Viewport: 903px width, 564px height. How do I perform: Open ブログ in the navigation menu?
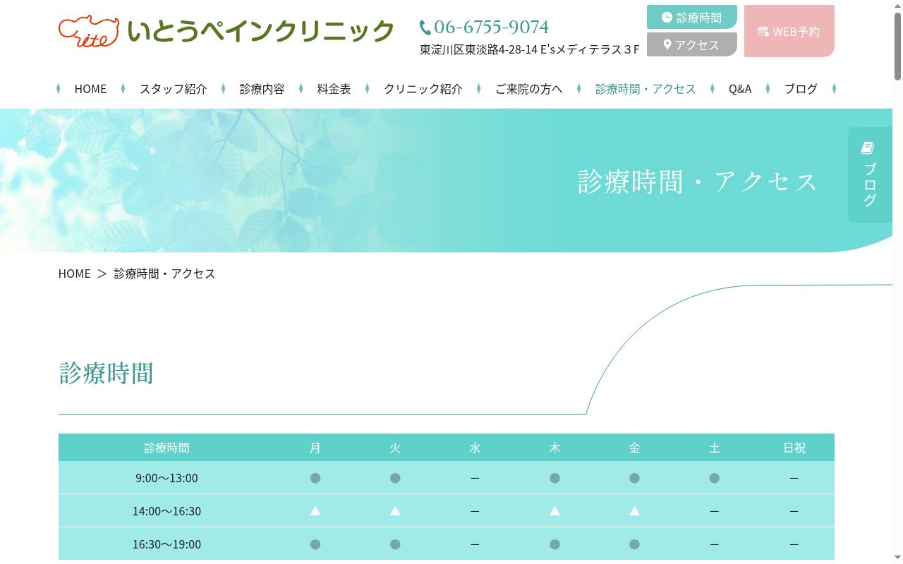pos(801,89)
